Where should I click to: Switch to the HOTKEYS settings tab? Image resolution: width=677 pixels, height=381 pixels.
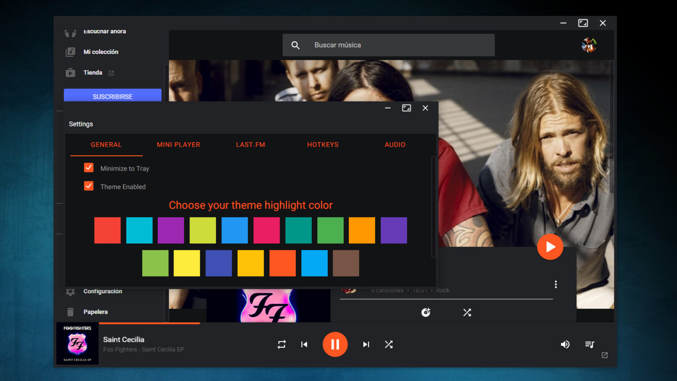(x=323, y=145)
